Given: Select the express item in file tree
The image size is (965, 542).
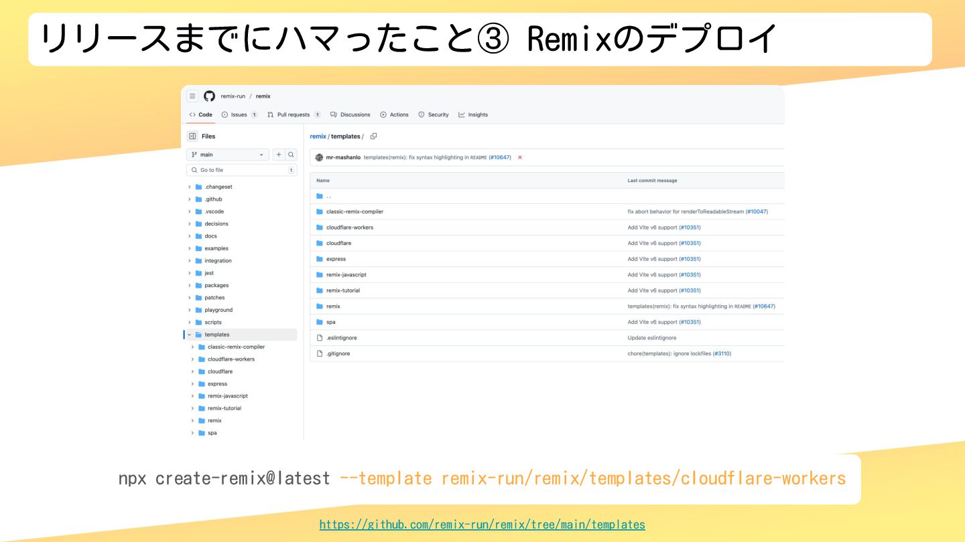Looking at the screenshot, I should [x=217, y=384].
